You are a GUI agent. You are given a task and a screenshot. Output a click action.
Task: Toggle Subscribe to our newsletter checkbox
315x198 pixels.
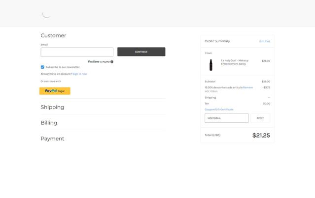coord(42,67)
